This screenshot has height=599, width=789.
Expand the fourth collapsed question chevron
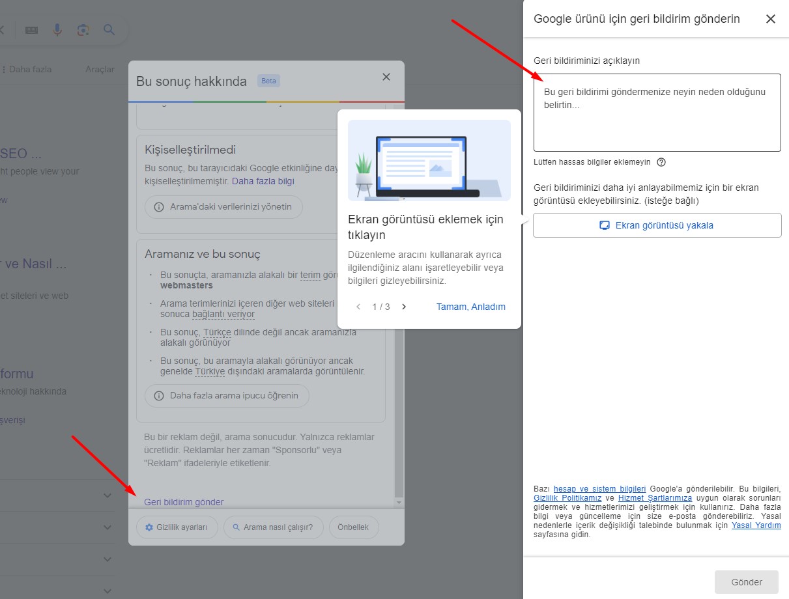[x=108, y=591]
